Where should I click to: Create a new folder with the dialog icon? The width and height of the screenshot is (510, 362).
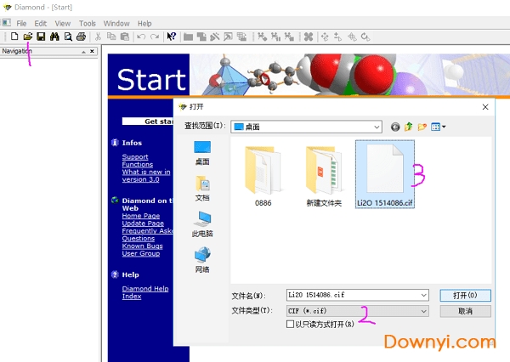pos(422,127)
